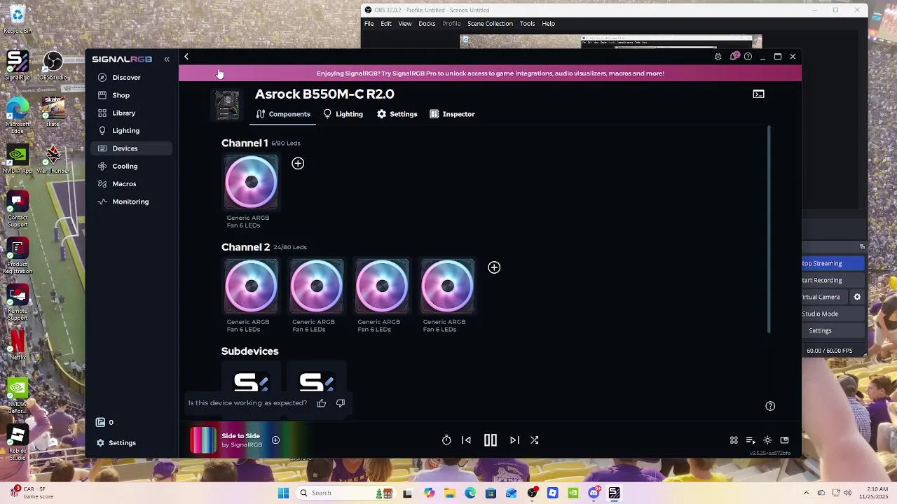Collapse the SignalRGB sidebar with double chevron
The height and width of the screenshot is (504, 897).
tap(167, 59)
